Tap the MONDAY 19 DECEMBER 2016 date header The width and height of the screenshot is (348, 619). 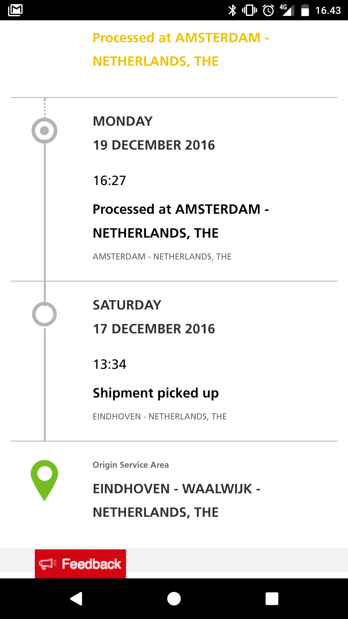point(154,133)
